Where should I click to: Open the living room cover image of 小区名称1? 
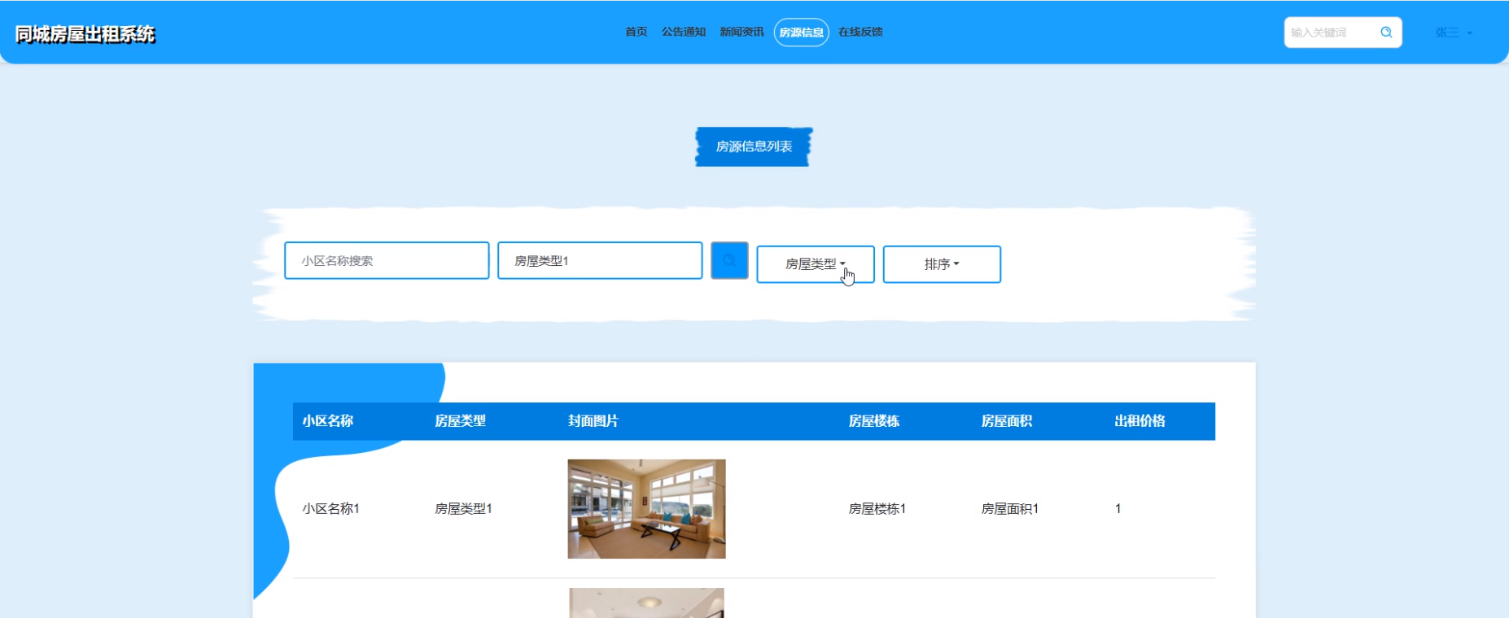click(646, 509)
